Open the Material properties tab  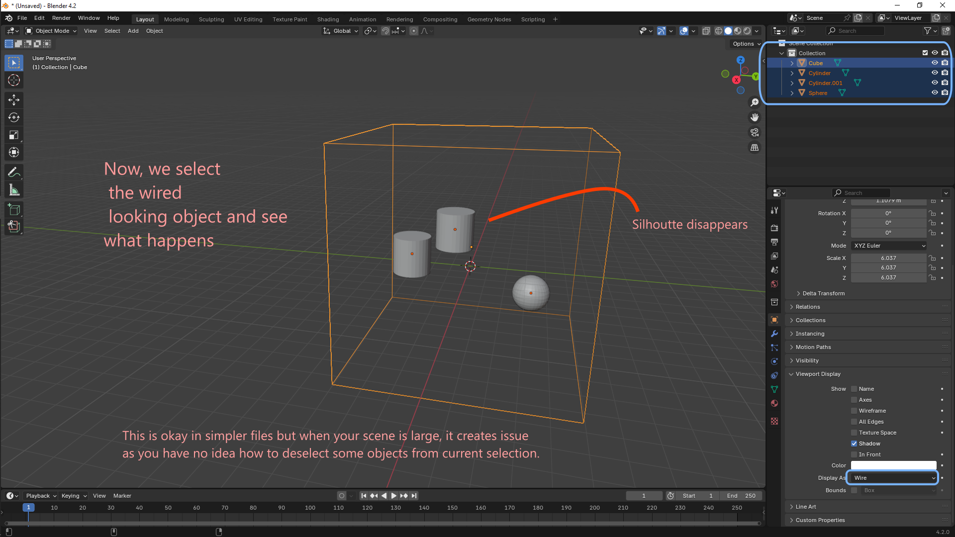coord(774,403)
